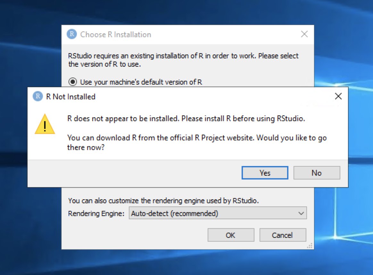Click the 'Choose R Installation' title text

(116, 35)
